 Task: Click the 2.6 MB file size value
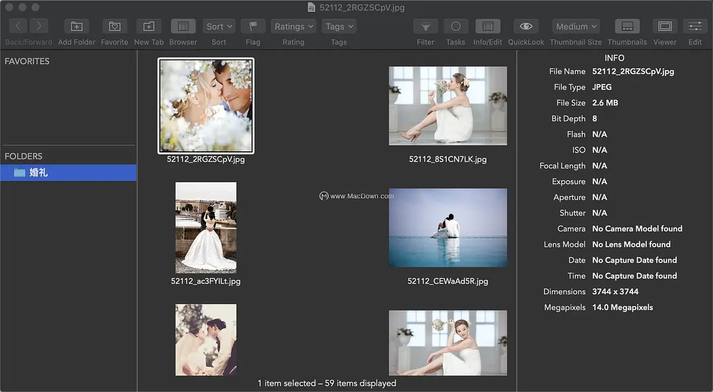[605, 103]
